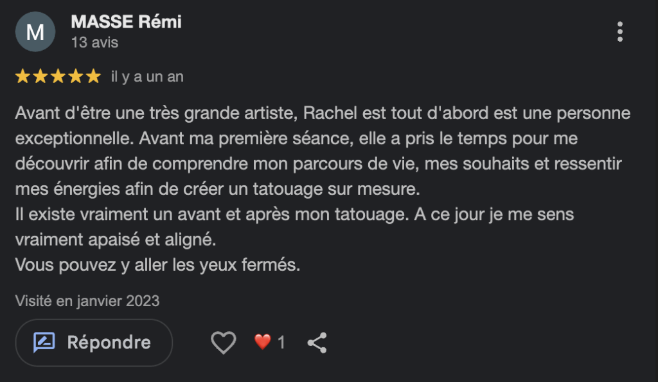658x382 pixels.
Task: Toggle the outline heart like icon
Action: [224, 343]
